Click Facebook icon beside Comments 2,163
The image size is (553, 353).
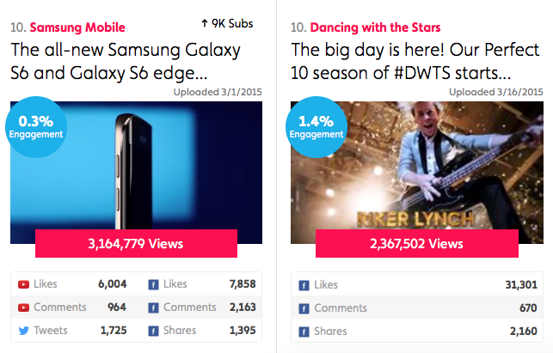pos(153,307)
